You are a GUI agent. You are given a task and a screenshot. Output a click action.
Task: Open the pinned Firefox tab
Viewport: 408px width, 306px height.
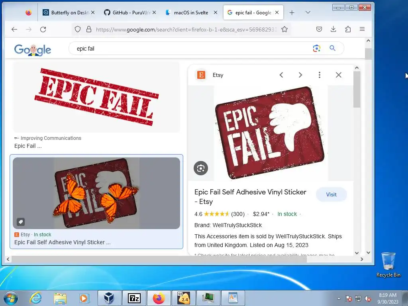(x=28, y=12)
